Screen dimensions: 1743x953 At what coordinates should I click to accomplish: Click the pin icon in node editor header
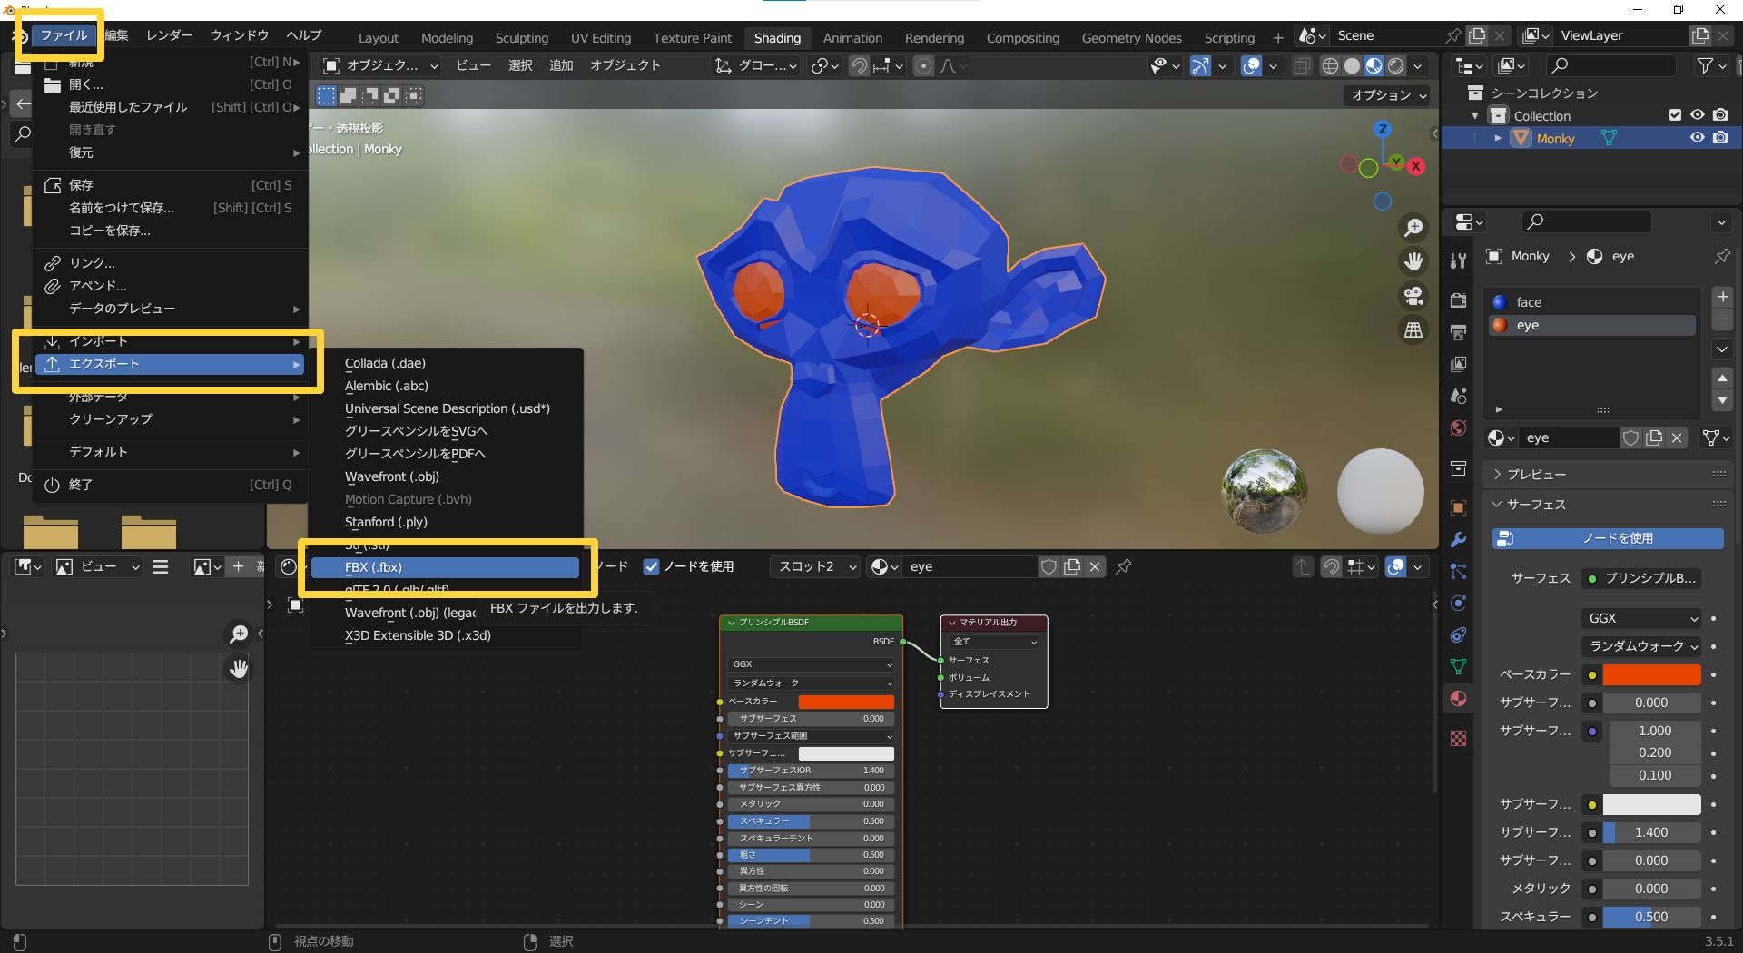coord(1124,566)
